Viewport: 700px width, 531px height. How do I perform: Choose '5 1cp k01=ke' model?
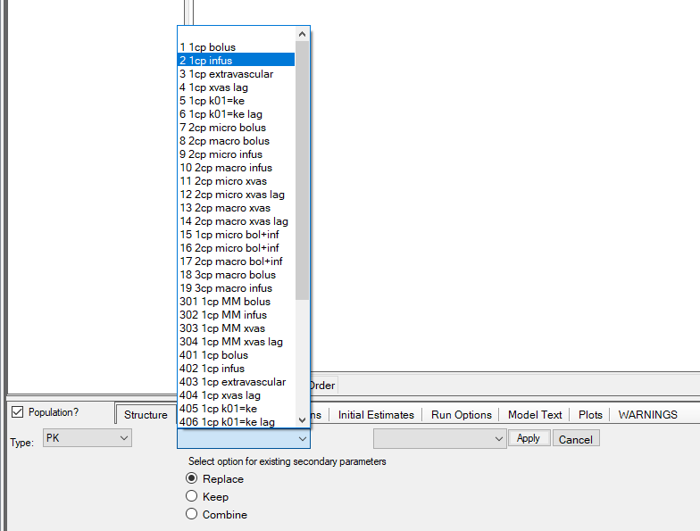(236, 100)
